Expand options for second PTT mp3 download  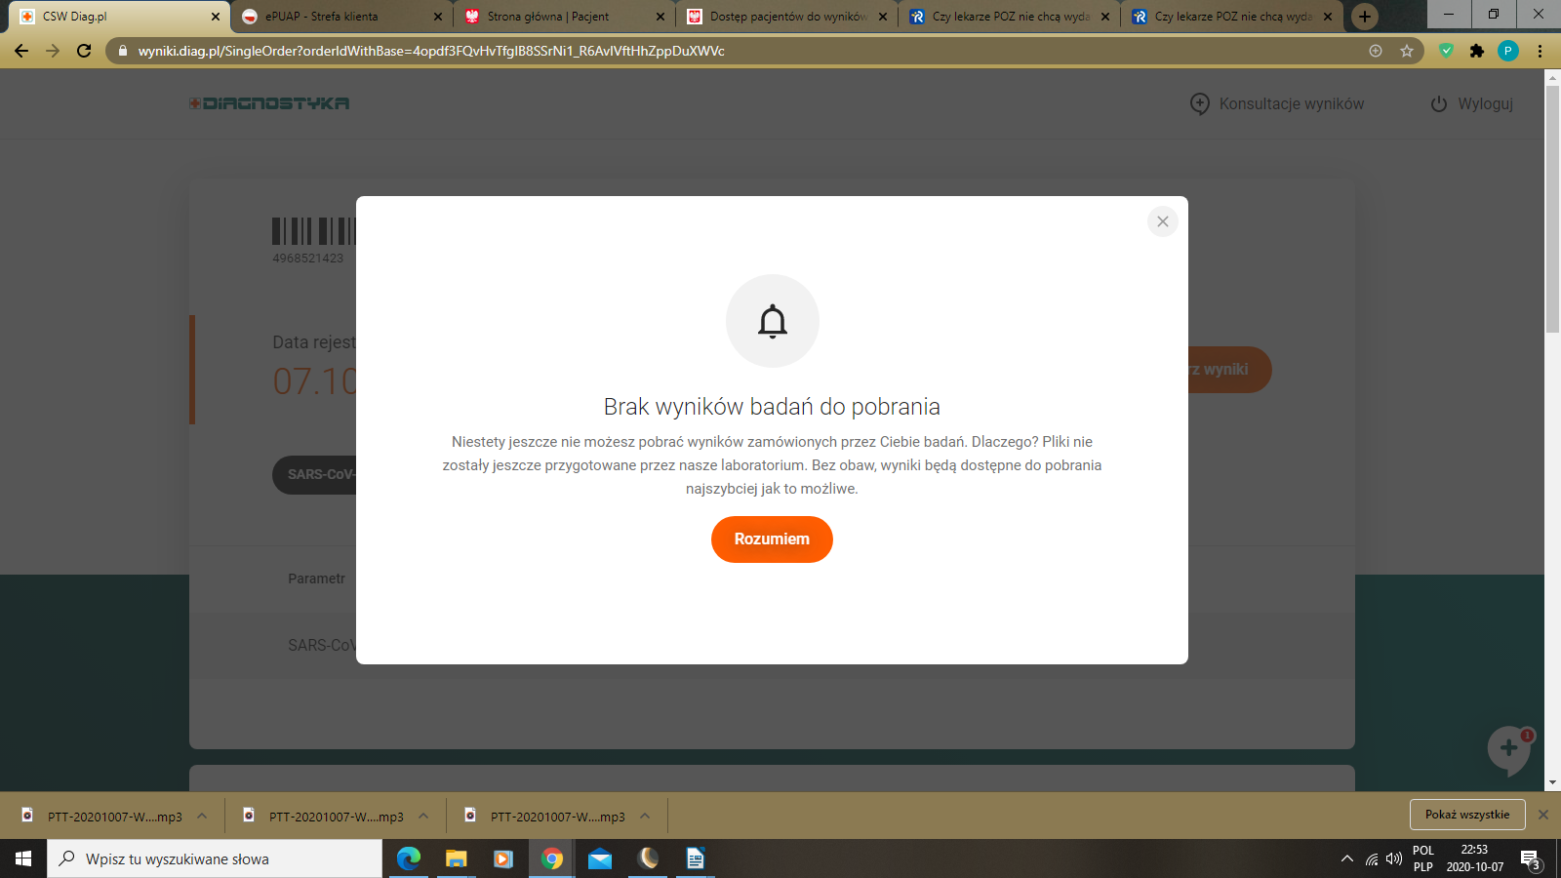pos(423,817)
